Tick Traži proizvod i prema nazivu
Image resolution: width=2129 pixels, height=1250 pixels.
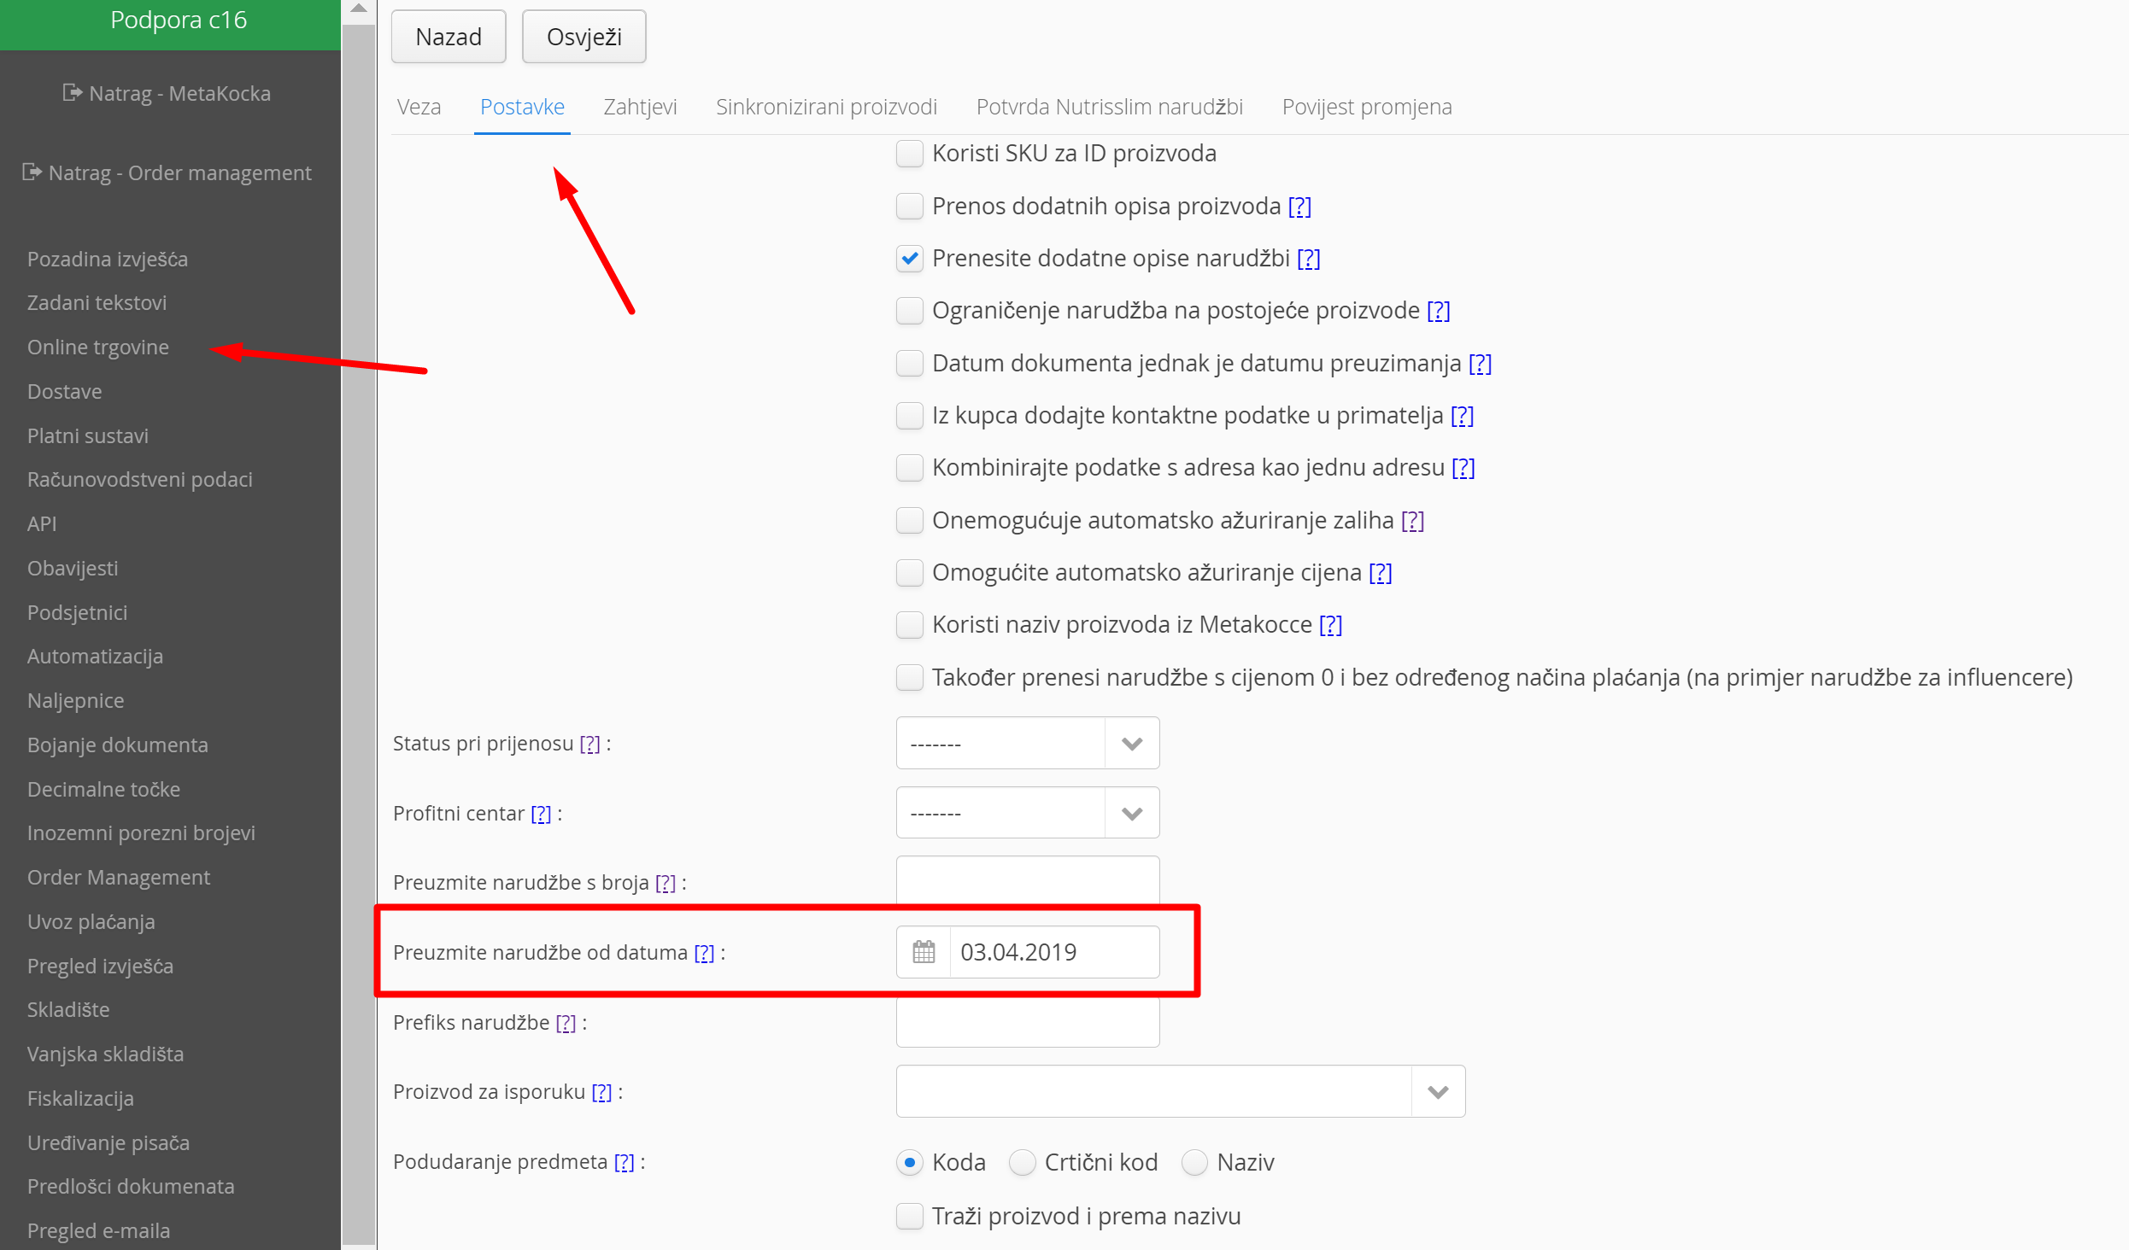pos(910,1216)
